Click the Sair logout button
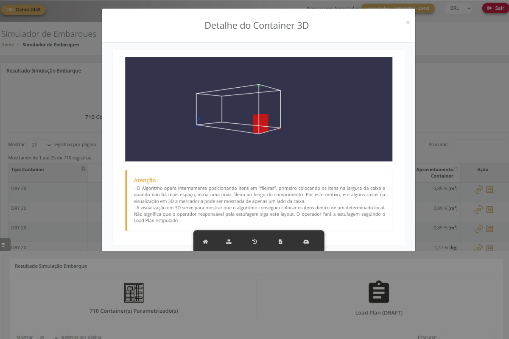509x339 pixels. click(495, 8)
